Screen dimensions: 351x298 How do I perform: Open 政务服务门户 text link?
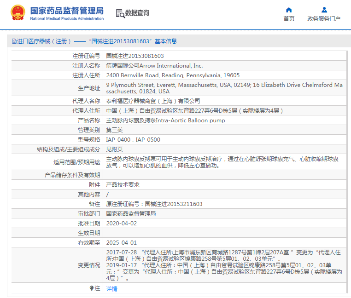tap(324, 18)
